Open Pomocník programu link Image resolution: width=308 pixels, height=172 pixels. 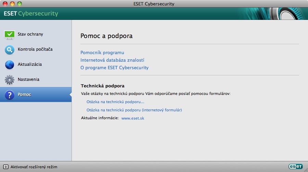coord(102,53)
